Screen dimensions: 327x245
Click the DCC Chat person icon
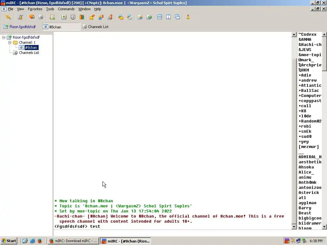pyautogui.click(x=101, y=17)
